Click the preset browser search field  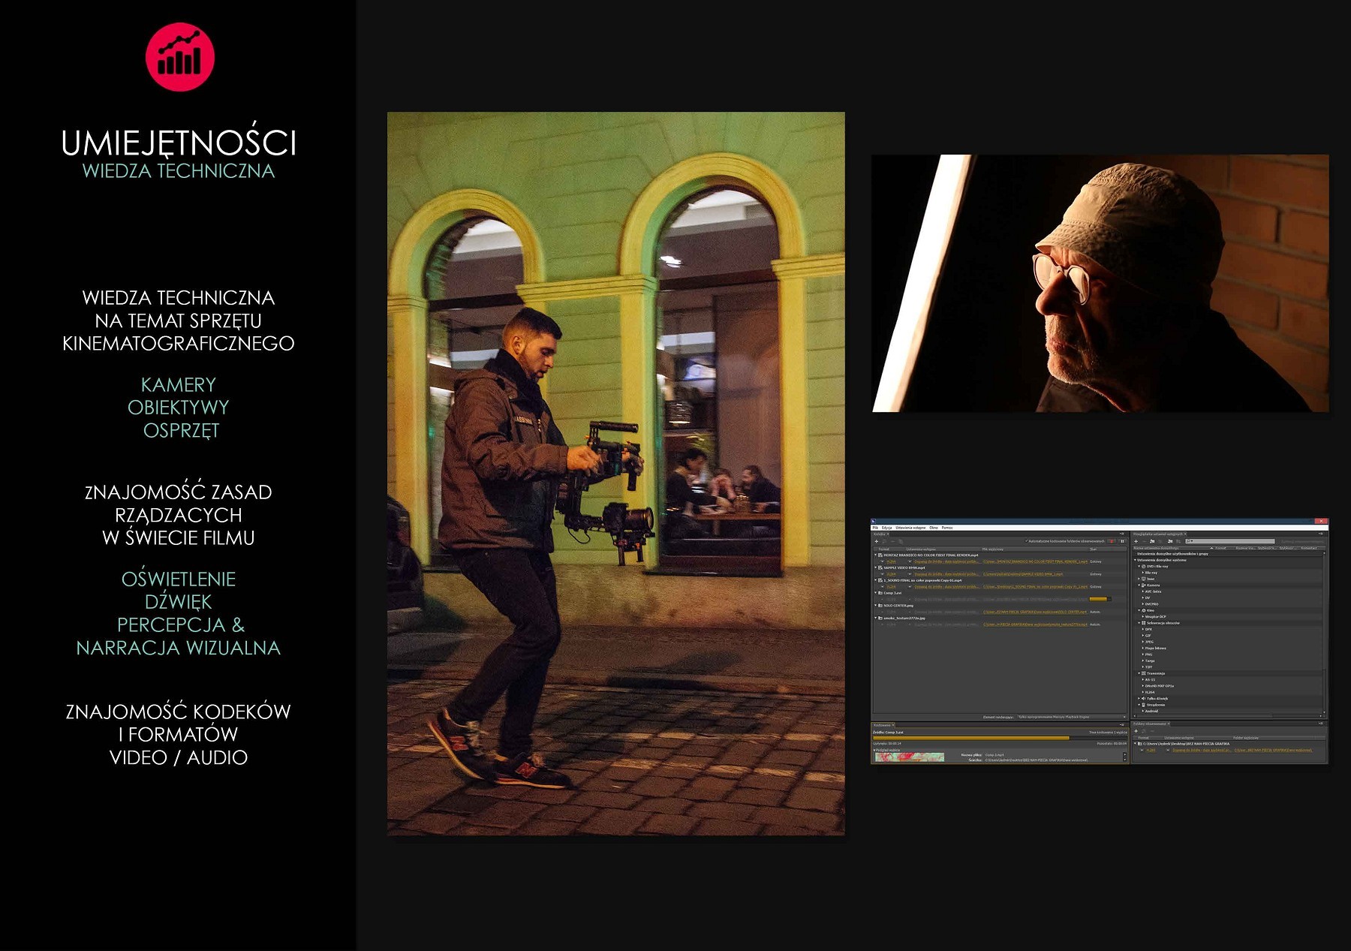click(1229, 541)
